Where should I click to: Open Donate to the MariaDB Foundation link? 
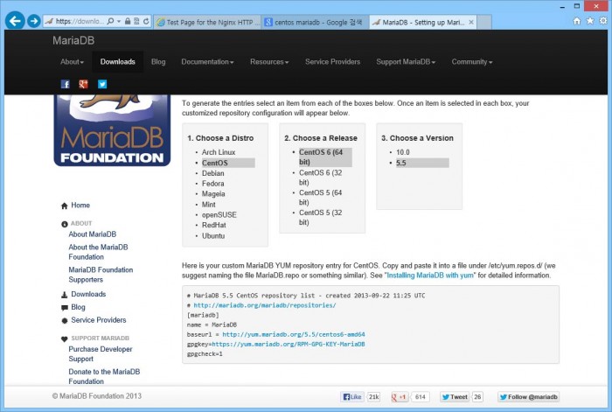pos(104,376)
